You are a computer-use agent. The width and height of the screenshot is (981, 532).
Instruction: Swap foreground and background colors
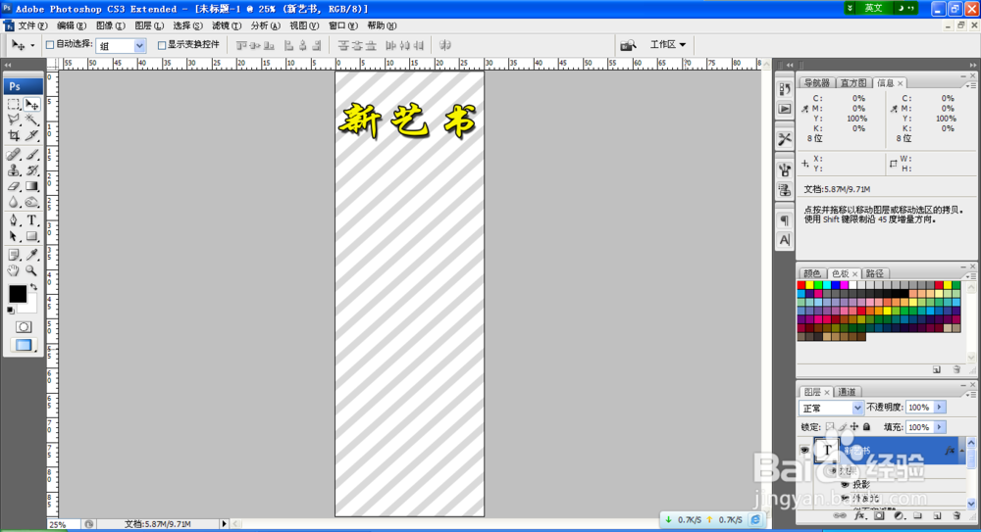pos(33,288)
